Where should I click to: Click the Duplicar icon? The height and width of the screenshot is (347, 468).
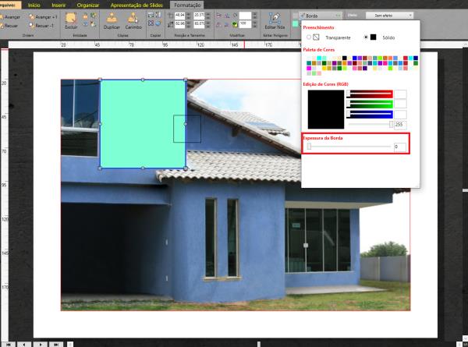pyautogui.click(x=112, y=19)
